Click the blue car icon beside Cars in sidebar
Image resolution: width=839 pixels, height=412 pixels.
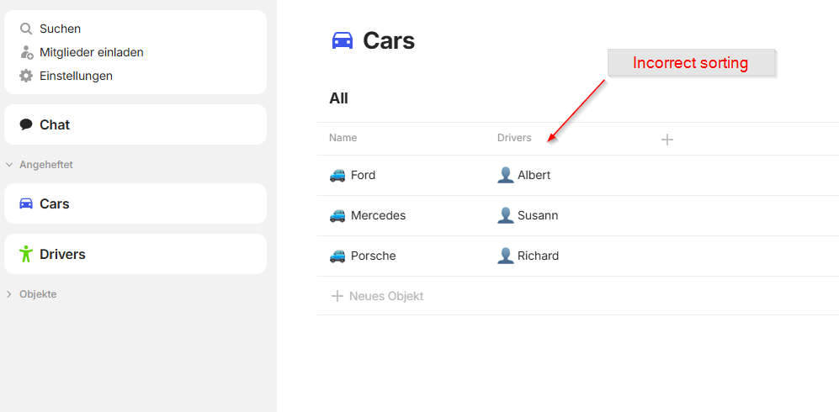pos(26,203)
